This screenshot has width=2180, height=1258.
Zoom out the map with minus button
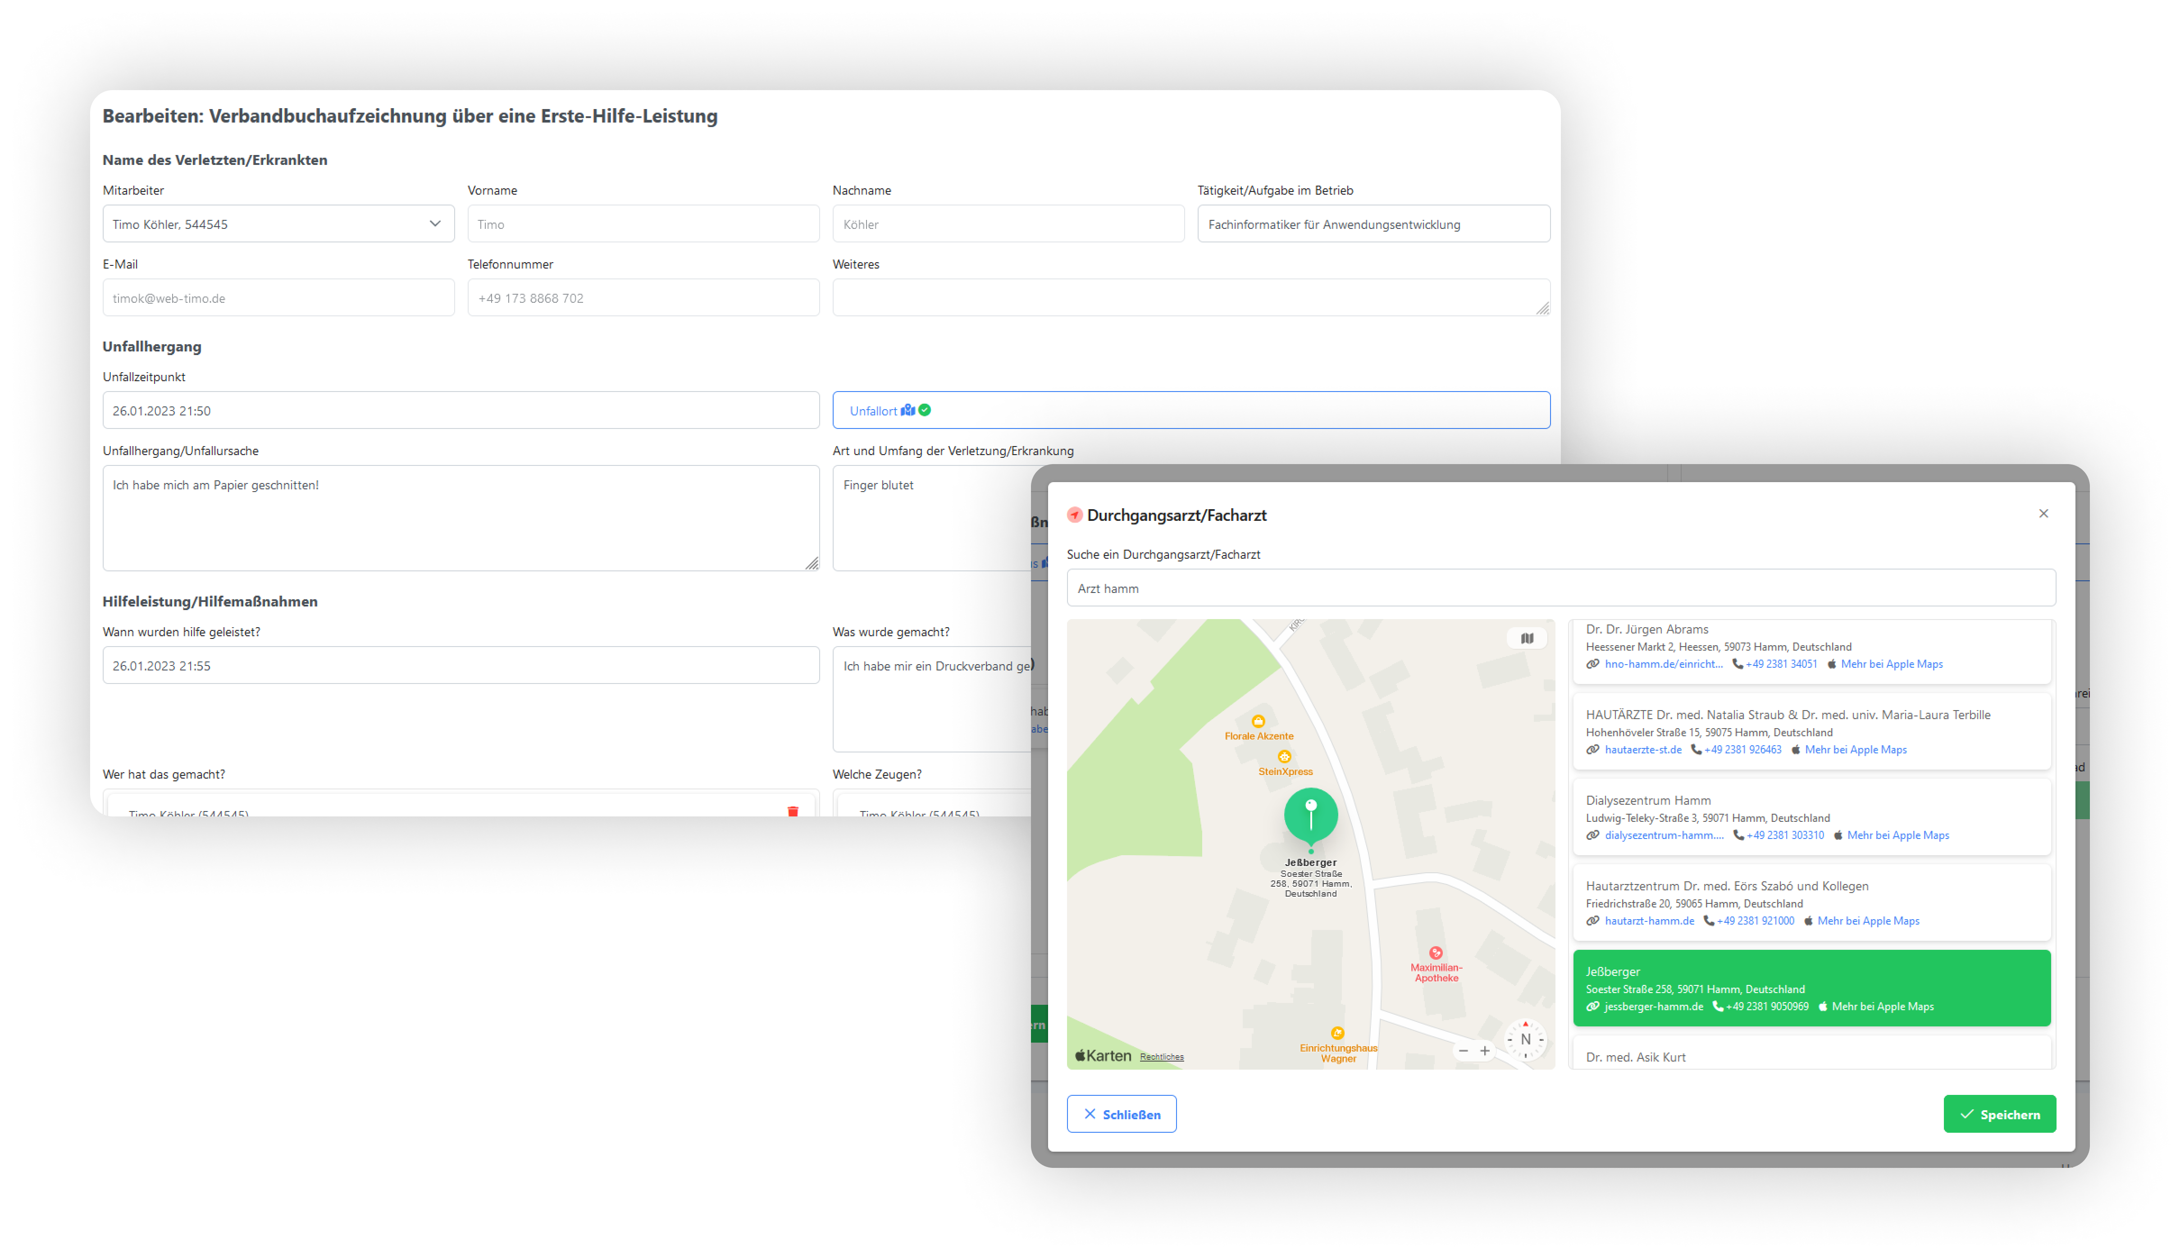(x=1463, y=1051)
